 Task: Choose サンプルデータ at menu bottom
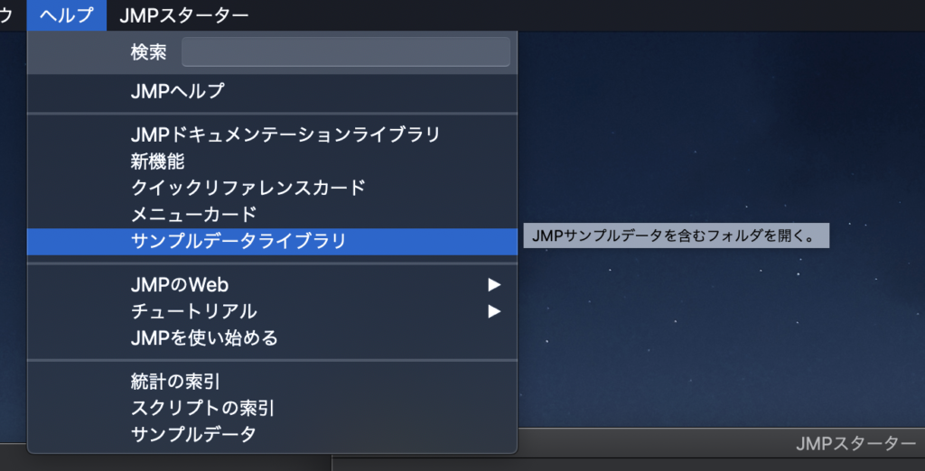(272, 434)
